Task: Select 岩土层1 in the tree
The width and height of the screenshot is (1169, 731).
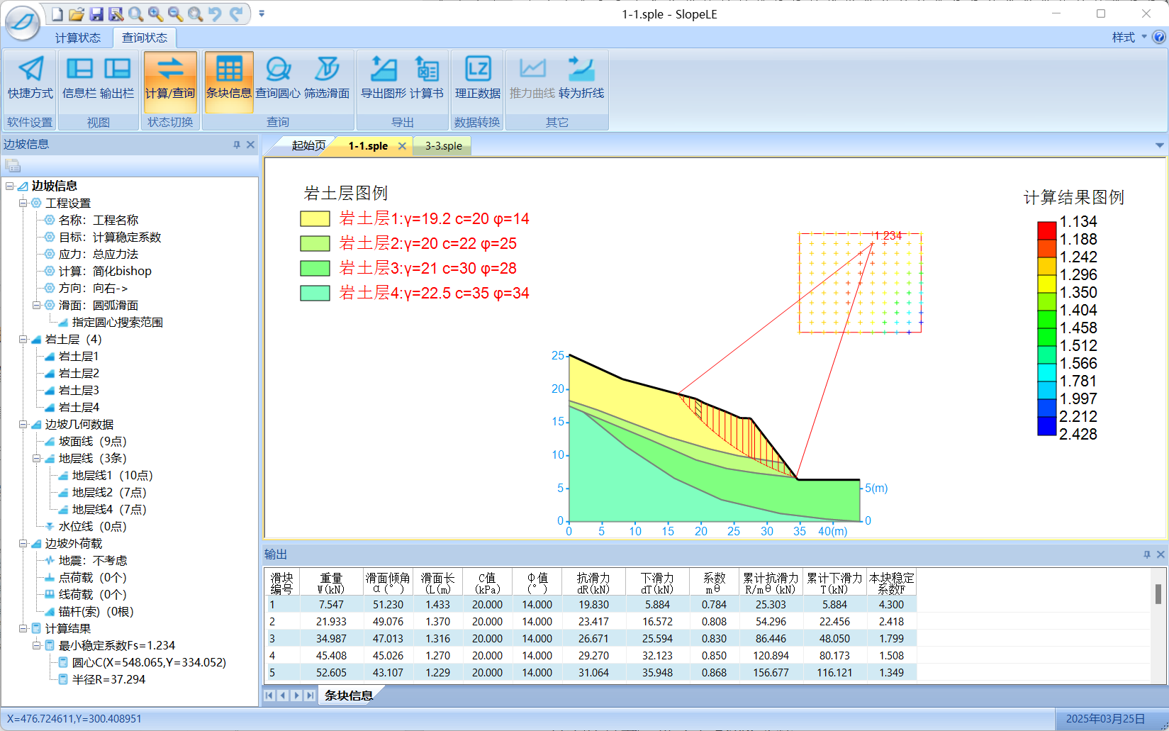Action: [79, 356]
